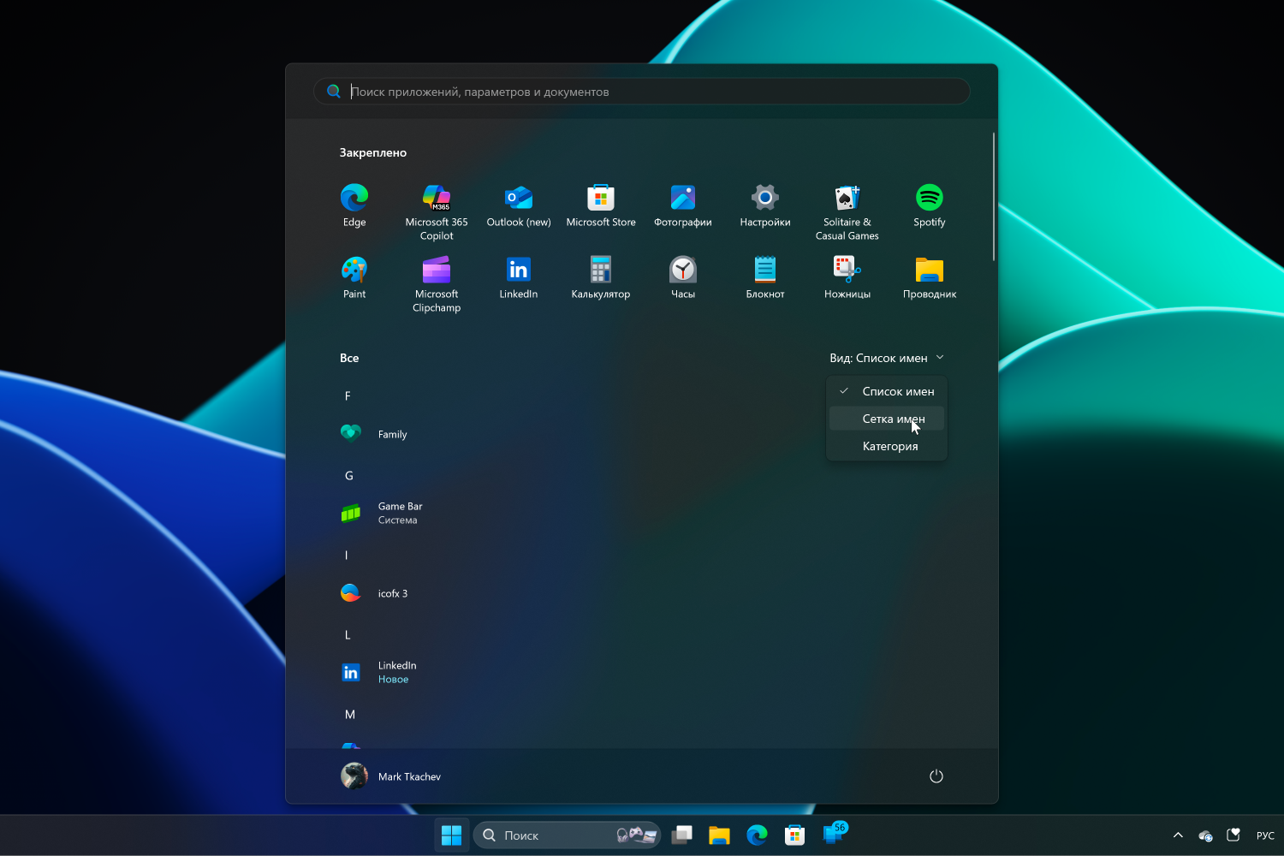Open the pinned Microsoft Store tile
1284x856 pixels.
pos(601,205)
